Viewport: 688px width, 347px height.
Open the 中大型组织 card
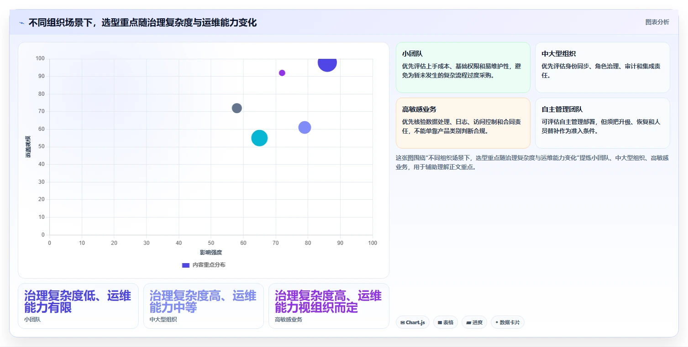602,67
